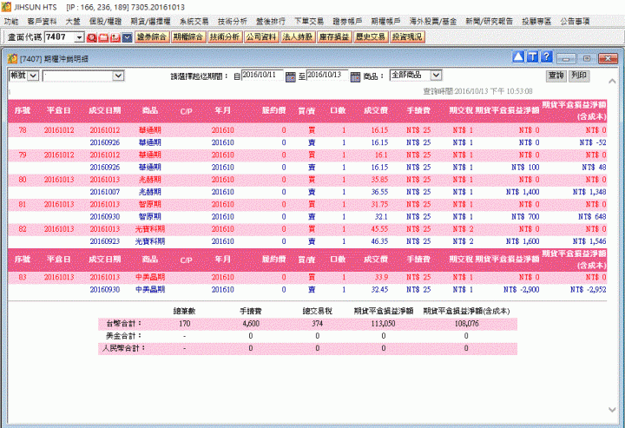Open help with the blue question mark icon

click(547, 57)
